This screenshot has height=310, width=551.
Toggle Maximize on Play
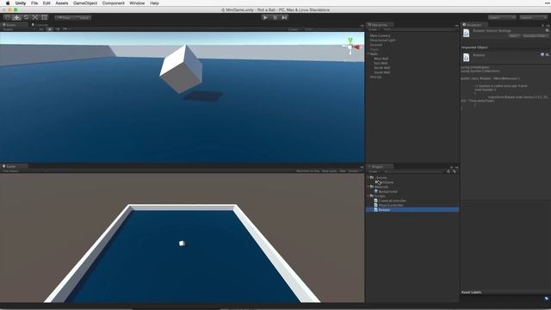pos(308,171)
